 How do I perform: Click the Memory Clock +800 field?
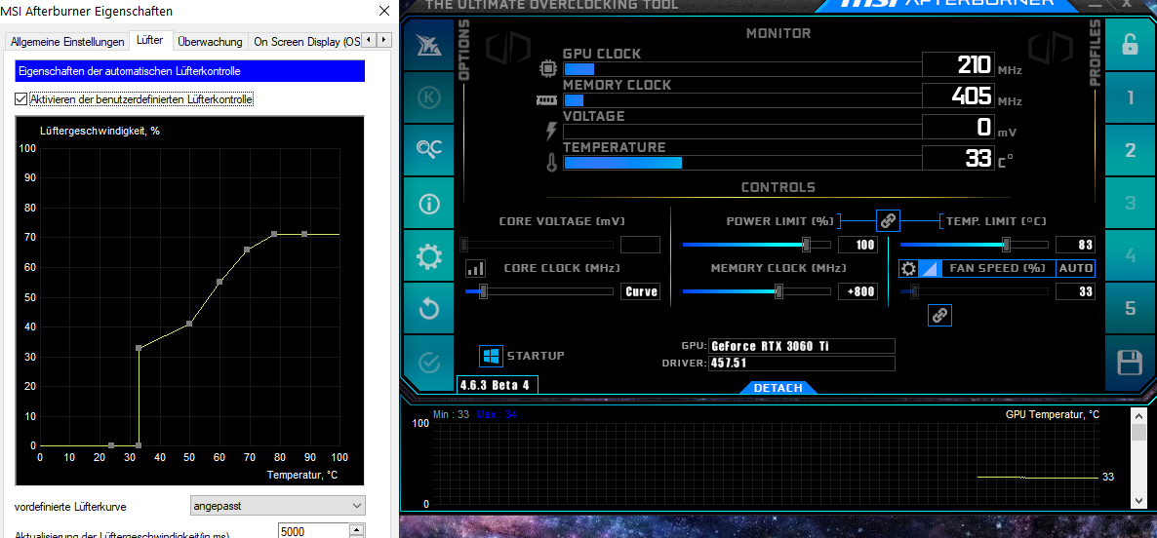click(858, 291)
